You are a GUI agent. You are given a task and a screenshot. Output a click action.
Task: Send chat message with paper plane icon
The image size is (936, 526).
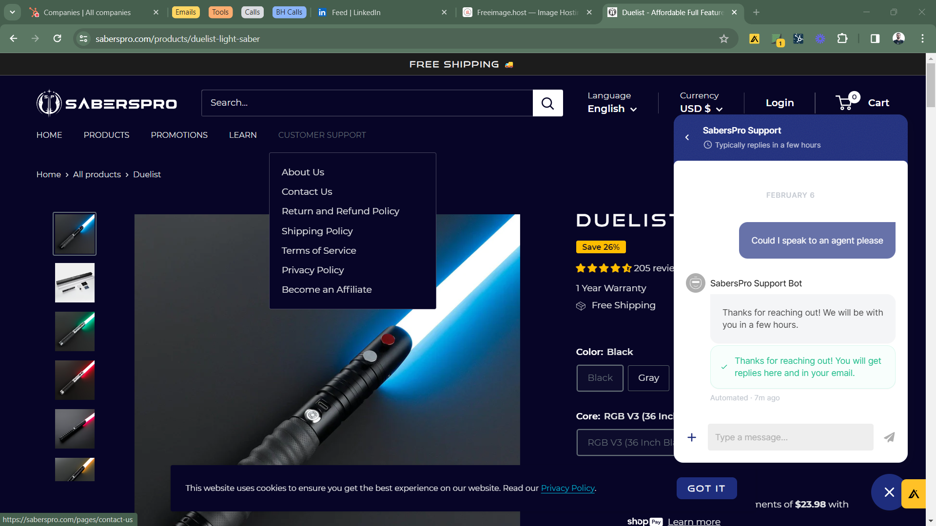(x=889, y=437)
